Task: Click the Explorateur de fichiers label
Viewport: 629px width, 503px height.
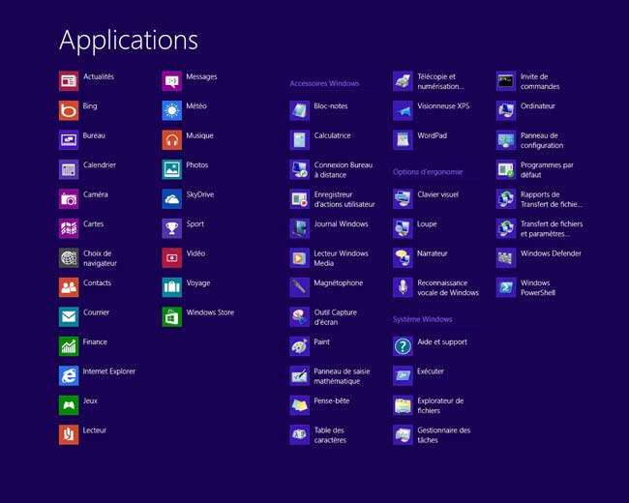Action: tap(440, 405)
